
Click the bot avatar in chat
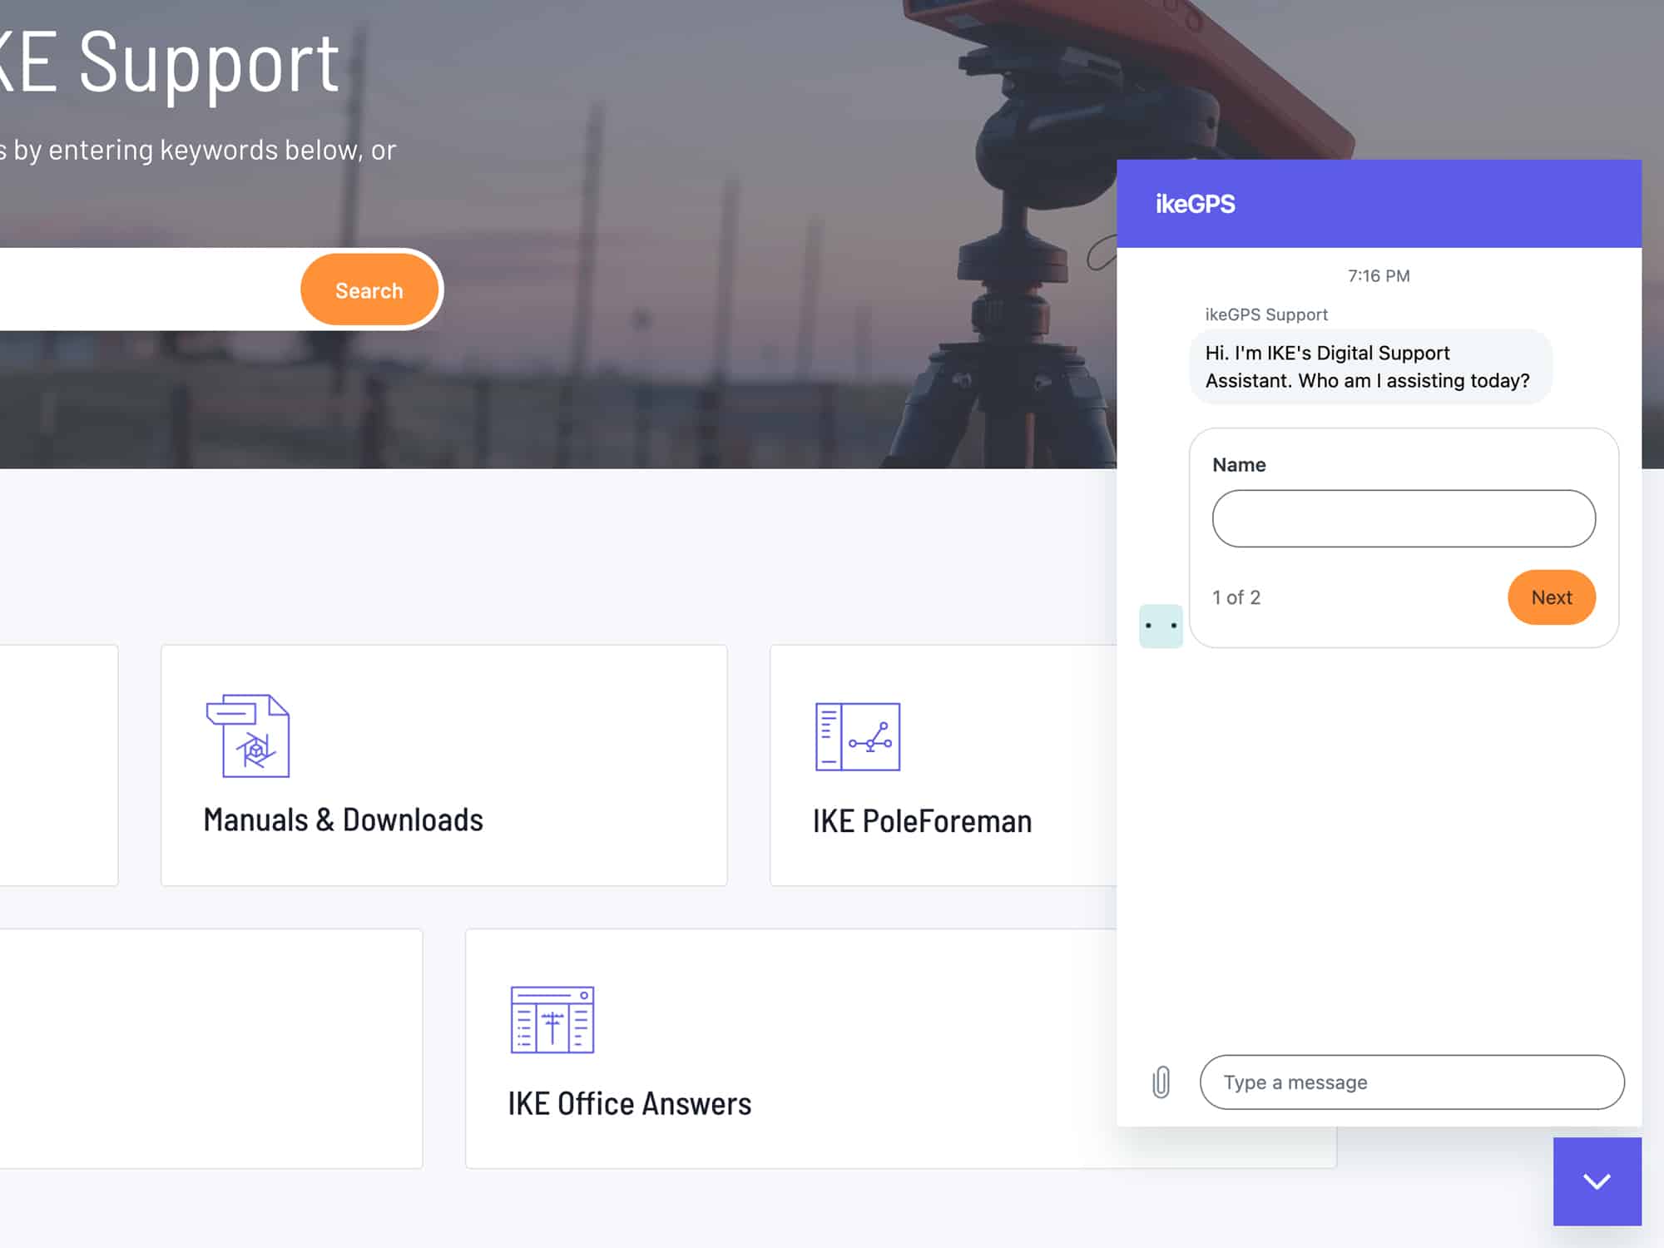[x=1161, y=626]
